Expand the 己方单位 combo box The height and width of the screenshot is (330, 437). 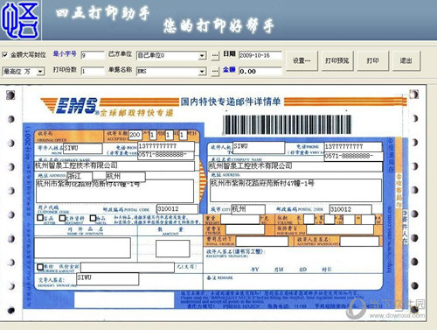pos(202,55)
